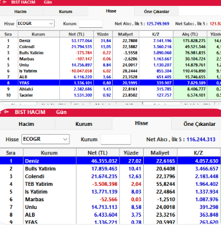Sort by Kurum column header in lower table
Screen dimensions: 221x225
coord(49,153)
